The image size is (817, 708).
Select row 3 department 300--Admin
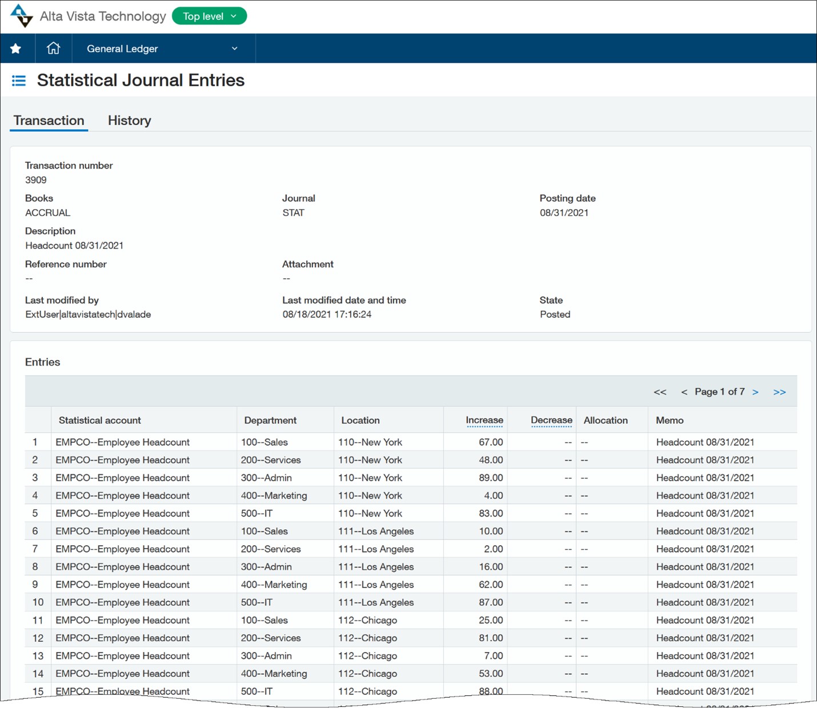click(x=266, y=478)
